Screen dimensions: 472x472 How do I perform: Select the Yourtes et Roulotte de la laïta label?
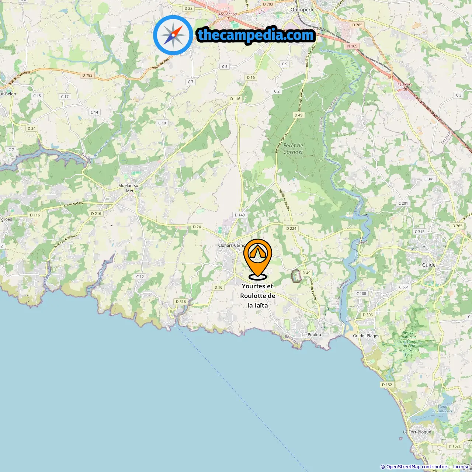coord(258,296)
